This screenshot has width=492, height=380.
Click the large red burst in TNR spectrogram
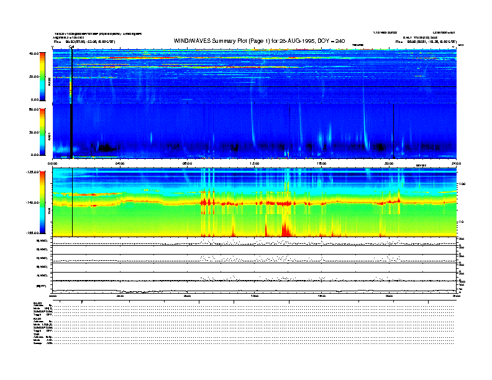pos(286,230)
